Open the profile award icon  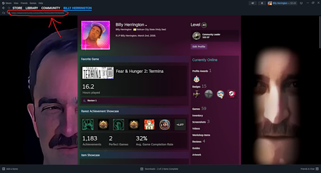196,79
